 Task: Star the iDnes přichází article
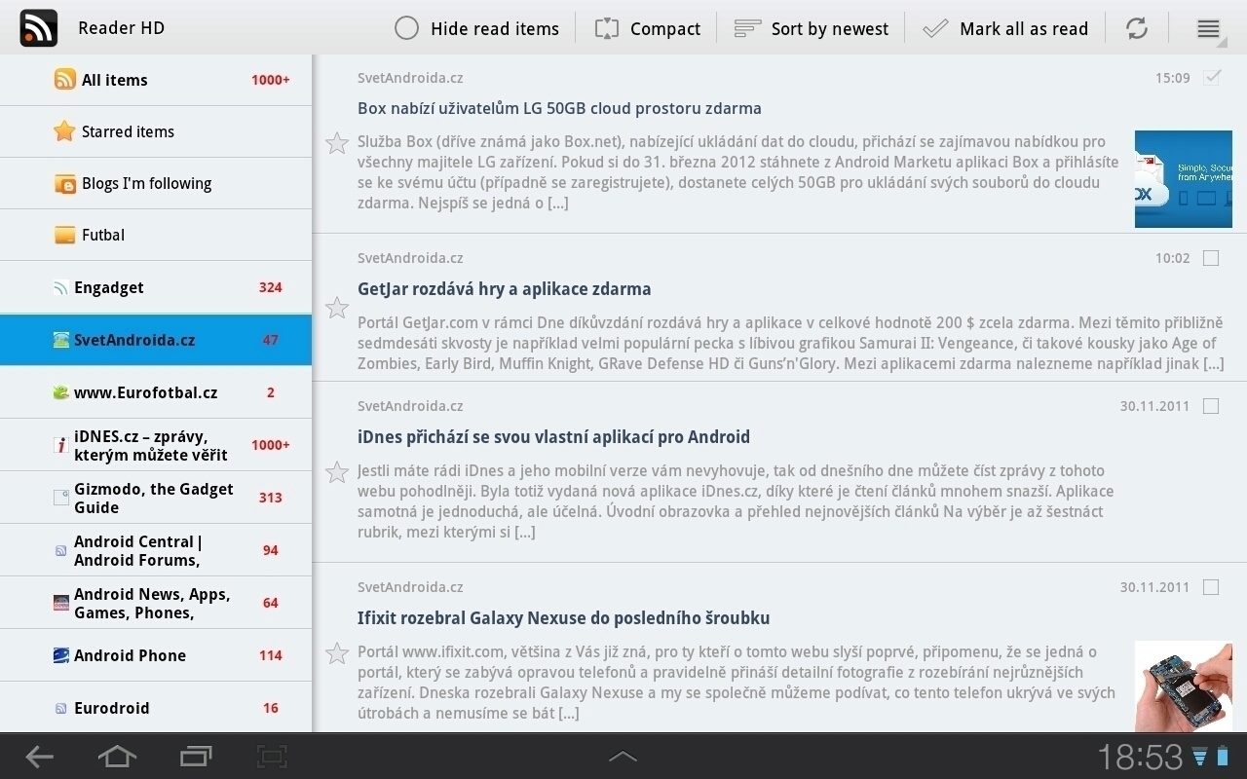pyautogui.click(x=337, y=472)
